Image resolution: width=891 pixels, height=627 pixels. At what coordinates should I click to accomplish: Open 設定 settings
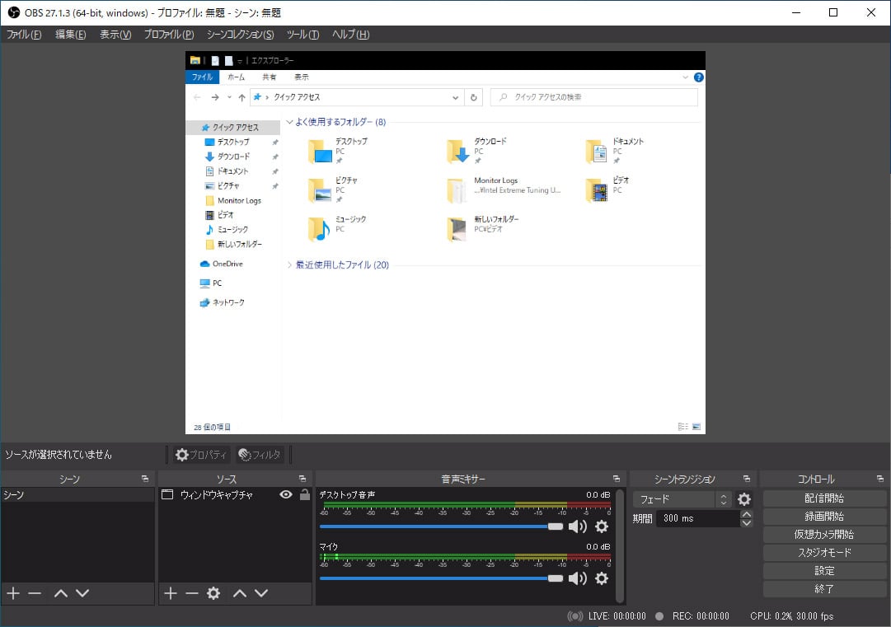click(824, 571)
